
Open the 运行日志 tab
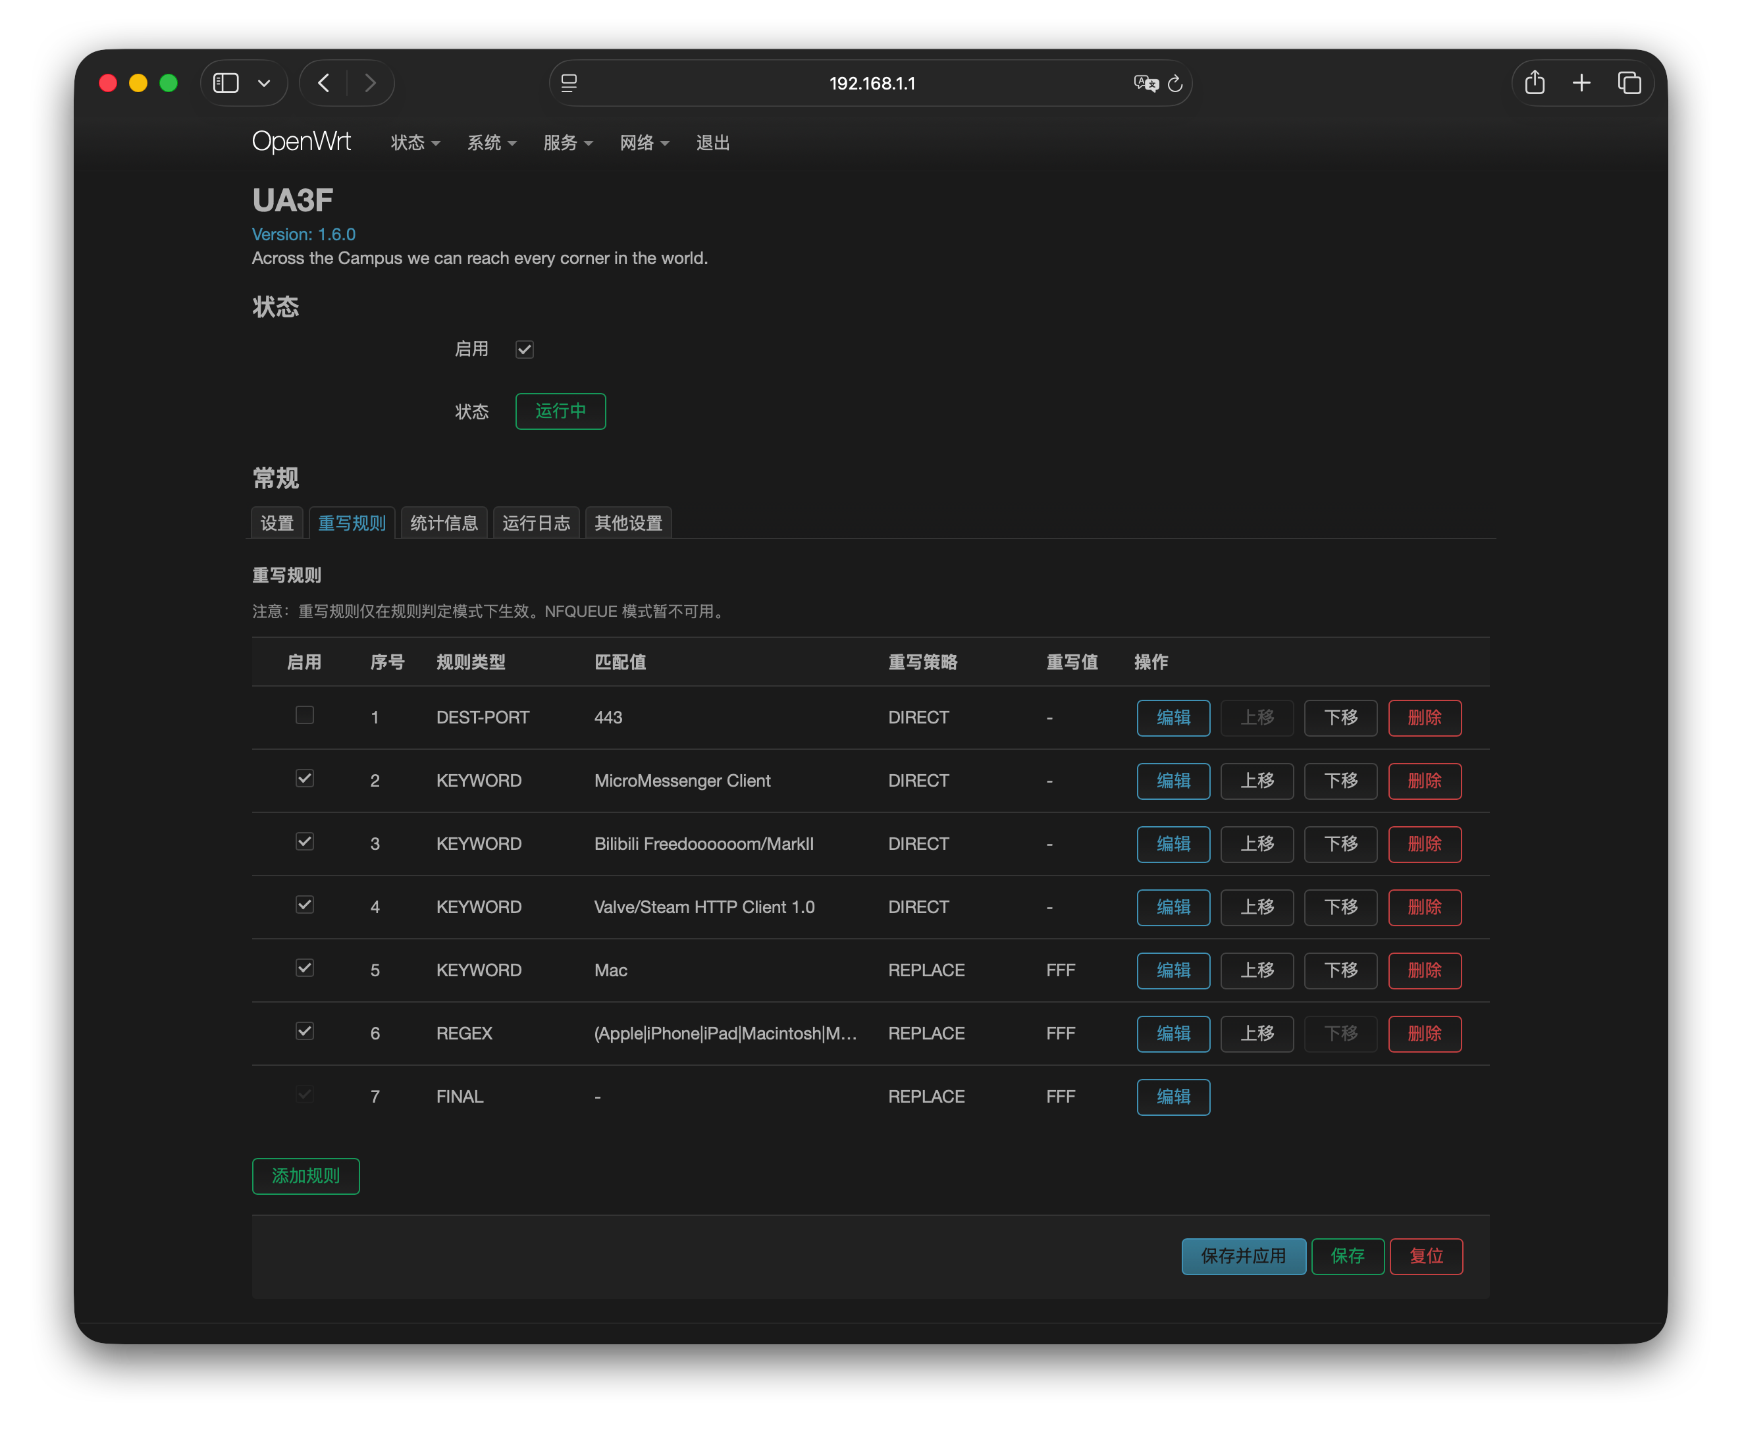[536, 523]
